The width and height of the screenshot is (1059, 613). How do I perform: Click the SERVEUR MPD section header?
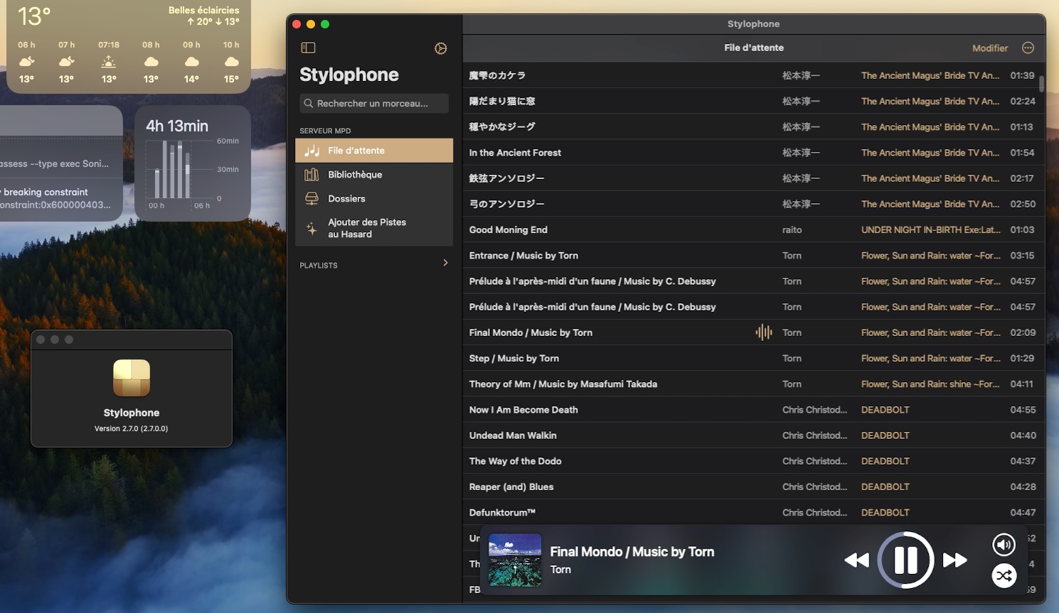click(x=325, y=131)
